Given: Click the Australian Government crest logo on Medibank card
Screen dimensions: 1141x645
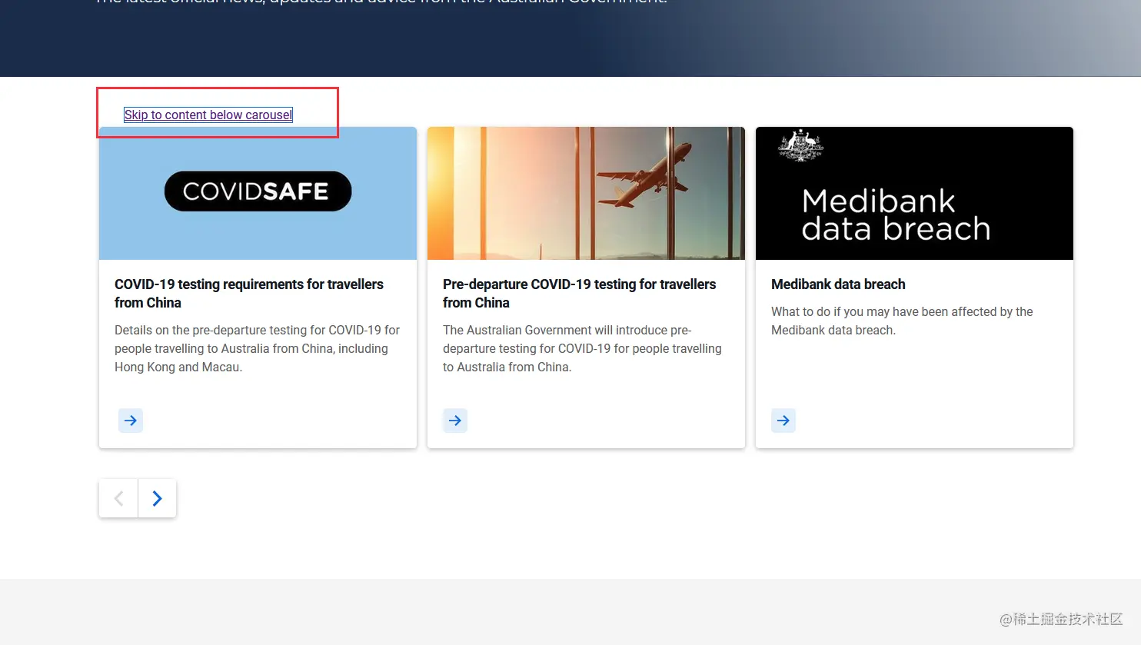Looking at the screenshot, I should [801, 146].
